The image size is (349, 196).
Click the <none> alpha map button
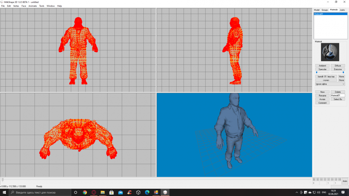(326, 80)
